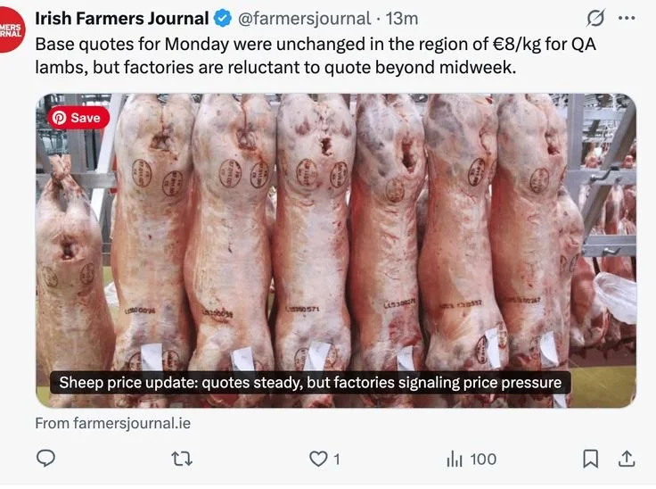Open the 13m timestamp permalink

(x=402, y=19)
